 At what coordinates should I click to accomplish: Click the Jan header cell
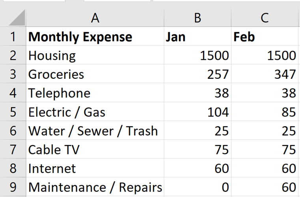[x=198, y=37]
